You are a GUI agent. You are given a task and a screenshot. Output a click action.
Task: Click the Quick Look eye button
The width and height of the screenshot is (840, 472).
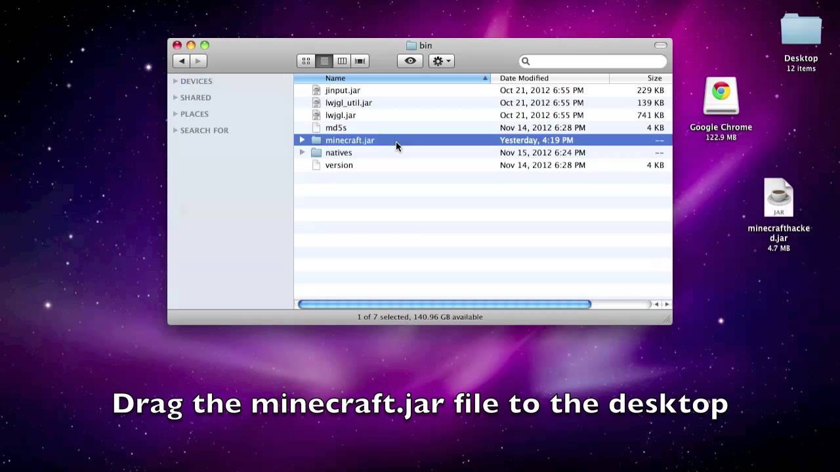(410, 61)
